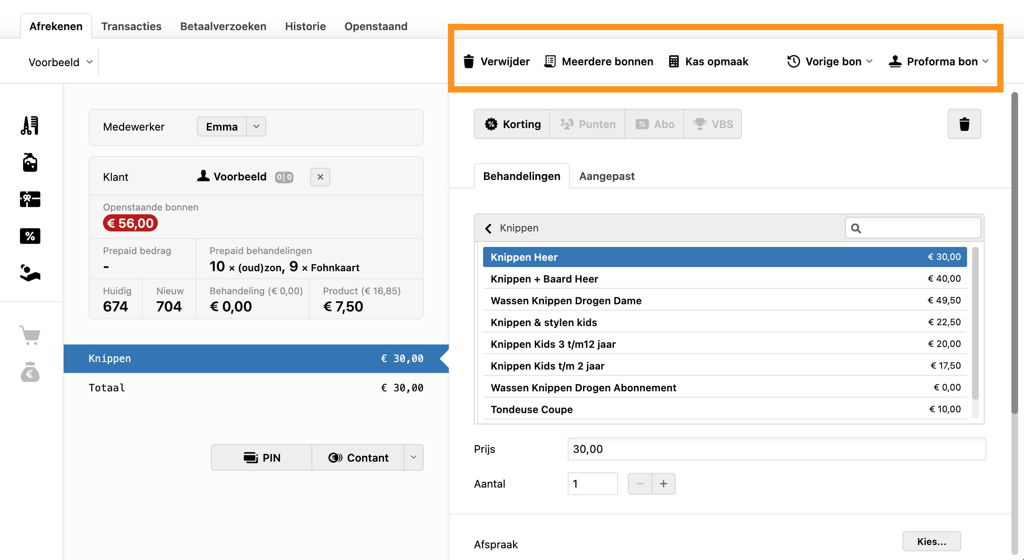Click the hand-with-coin sidebar icon

[x=30, y=273]
